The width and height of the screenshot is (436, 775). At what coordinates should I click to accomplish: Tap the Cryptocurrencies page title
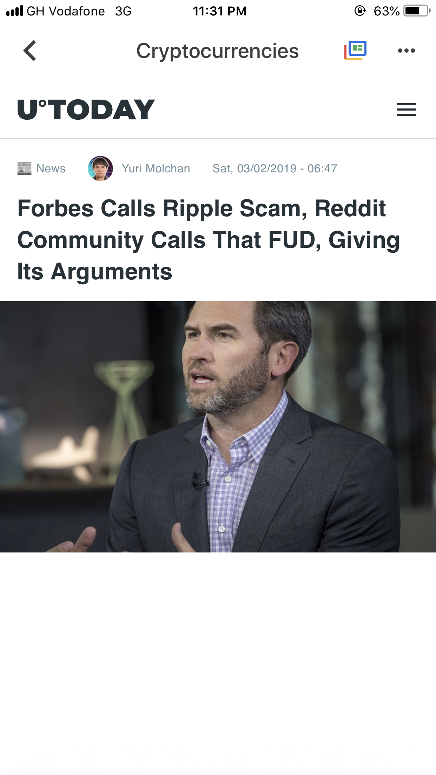coord(218,51)
